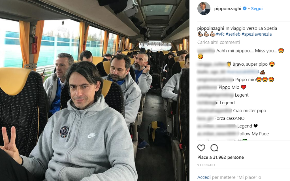The image size is (290, 181).
Task: Open commenter of 'Forza cassANO'
Action: point(205,118)
